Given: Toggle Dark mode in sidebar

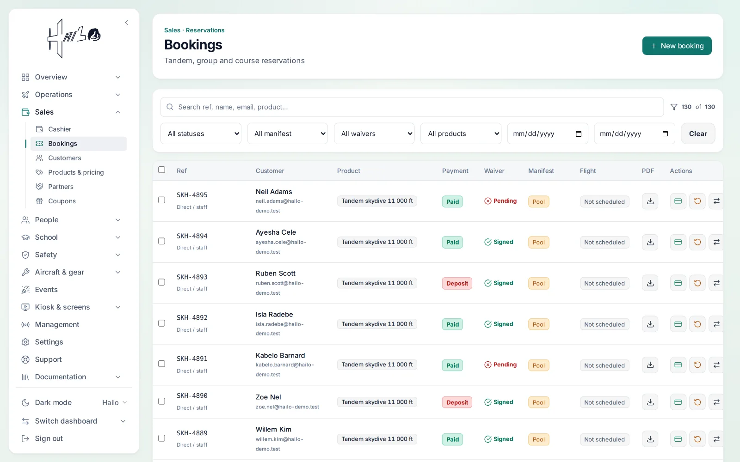Looking at the screenshot, I should tap(47, 403).
